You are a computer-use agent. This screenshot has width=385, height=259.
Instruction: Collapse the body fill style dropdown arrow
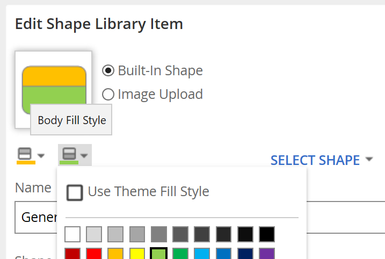84,157
